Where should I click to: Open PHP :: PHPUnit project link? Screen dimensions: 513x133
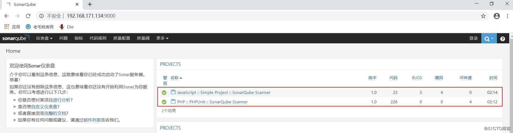click(x=212, y=102)
